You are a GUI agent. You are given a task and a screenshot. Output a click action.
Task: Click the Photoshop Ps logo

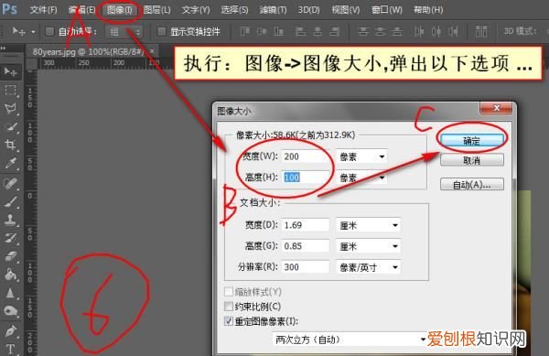pos(9,9)
